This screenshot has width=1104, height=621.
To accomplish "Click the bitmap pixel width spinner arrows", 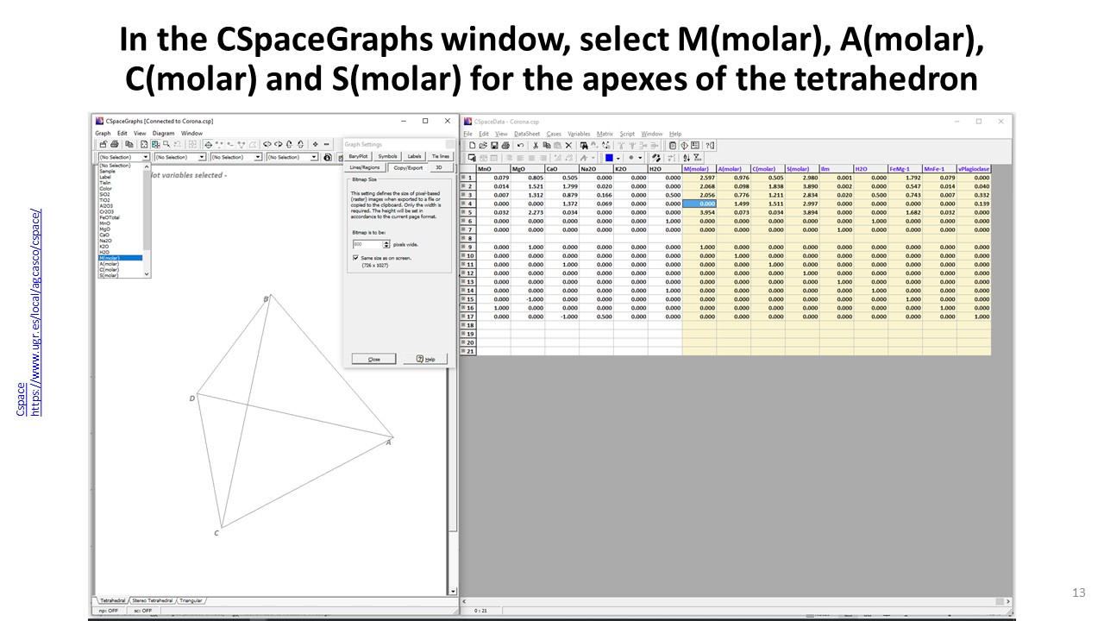I will (386, 245).
